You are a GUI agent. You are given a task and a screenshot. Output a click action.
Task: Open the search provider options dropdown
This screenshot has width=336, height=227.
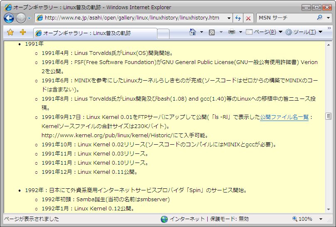(x=328, y=18)
